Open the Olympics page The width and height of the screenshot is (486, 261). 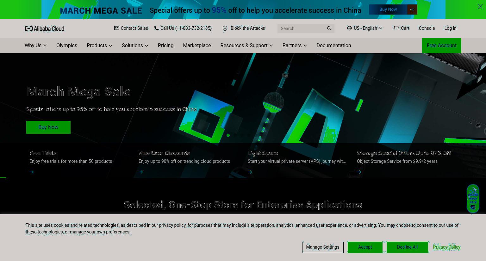[67, 46]
